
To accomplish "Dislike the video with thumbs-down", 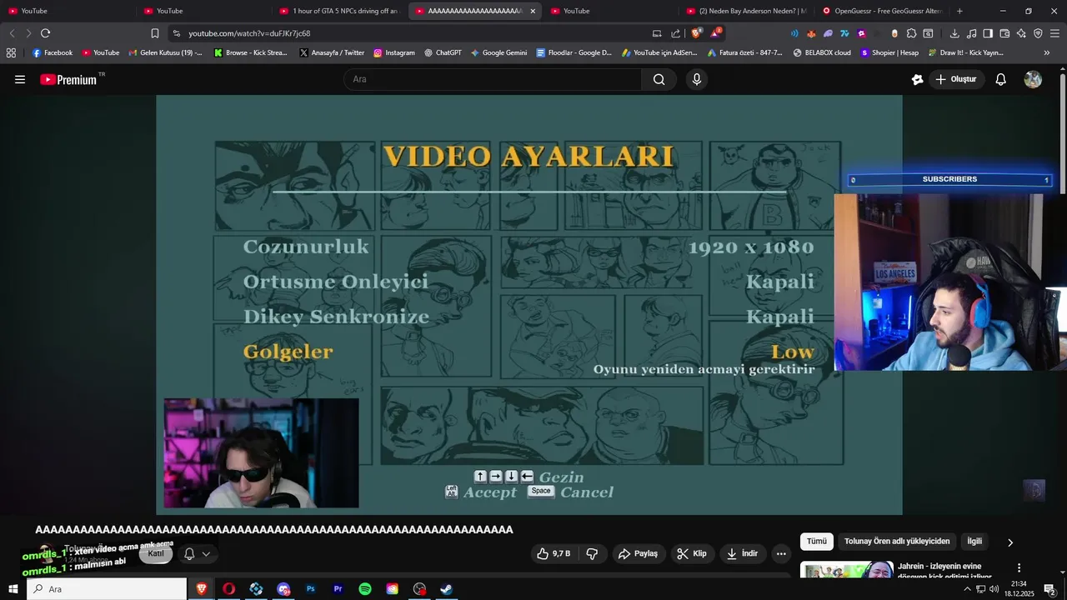I will [x=592, y=553].
